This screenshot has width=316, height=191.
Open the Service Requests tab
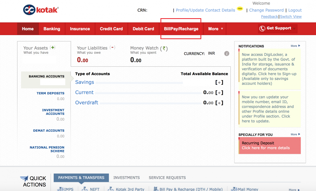[x=167, y=178]
